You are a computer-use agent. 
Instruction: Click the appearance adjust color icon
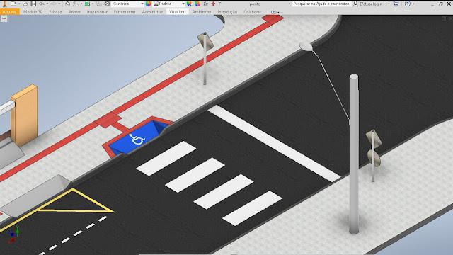click(189, 4)
